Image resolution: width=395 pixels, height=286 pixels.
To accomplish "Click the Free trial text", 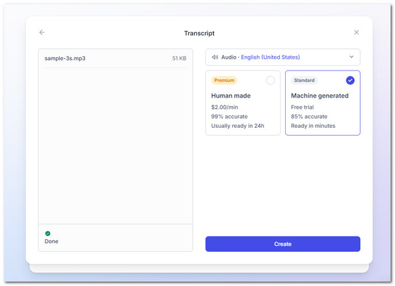I will (302, 107).
